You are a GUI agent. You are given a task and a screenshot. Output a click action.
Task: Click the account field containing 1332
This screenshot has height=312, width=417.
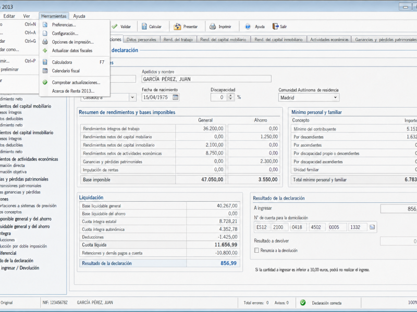point(358,227)
